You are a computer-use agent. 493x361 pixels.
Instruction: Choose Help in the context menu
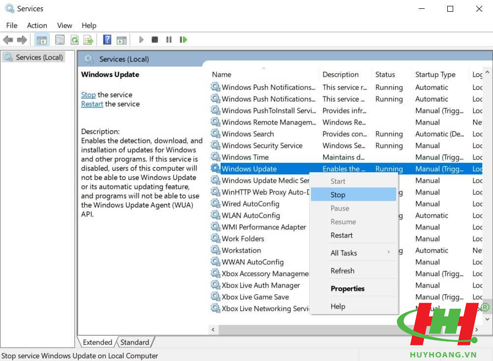pyautogui.click(x=354, y=306)
